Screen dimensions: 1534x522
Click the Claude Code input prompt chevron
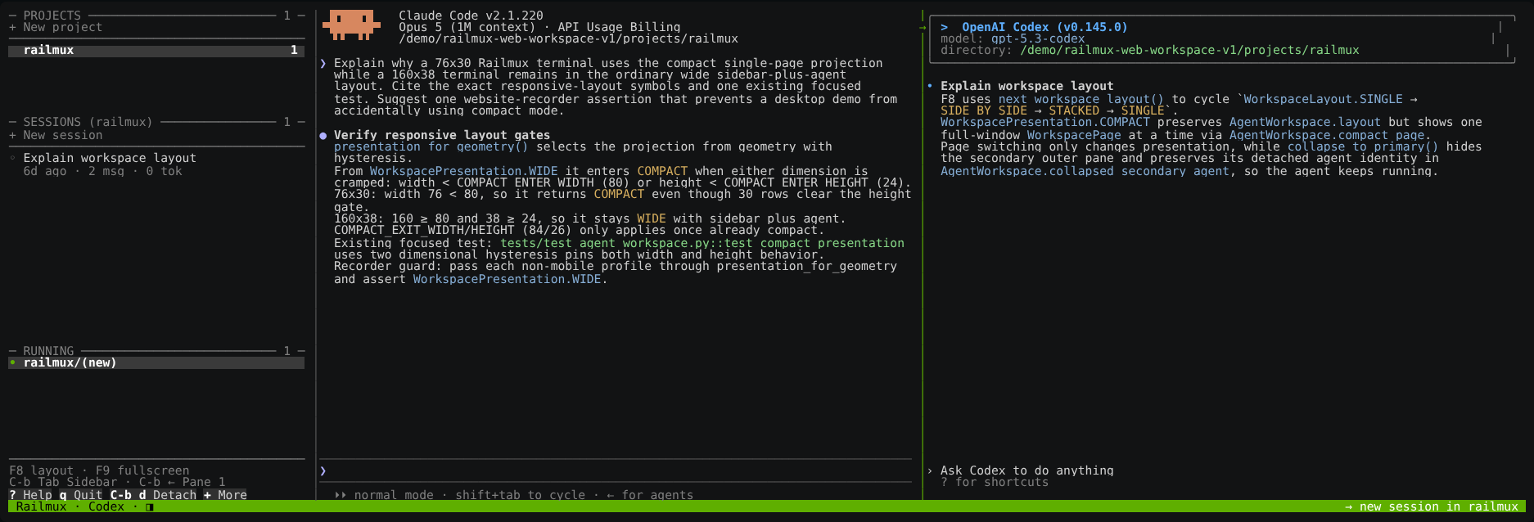pos(323,470)
